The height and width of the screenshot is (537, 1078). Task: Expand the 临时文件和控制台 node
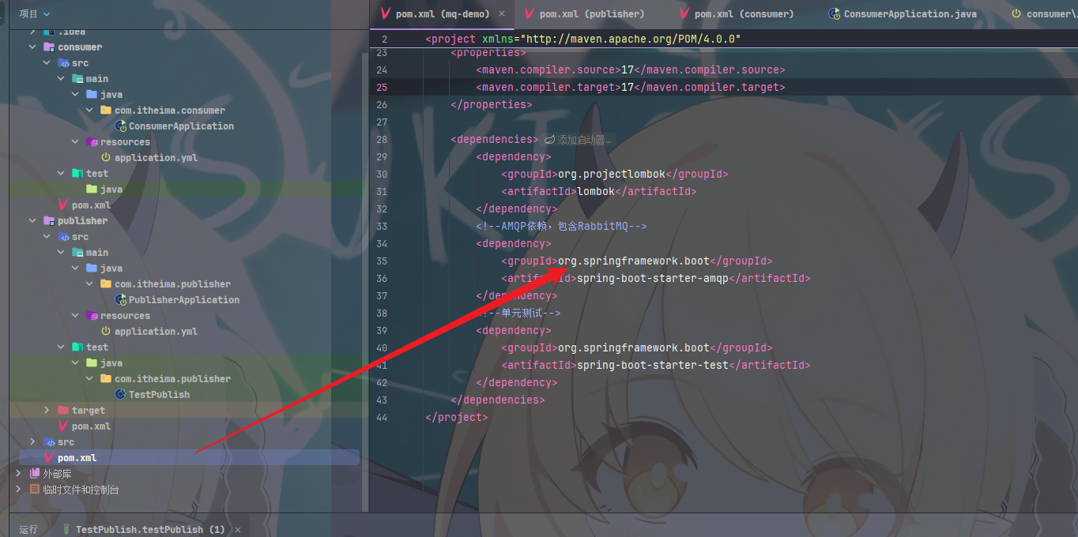point(18,490)
